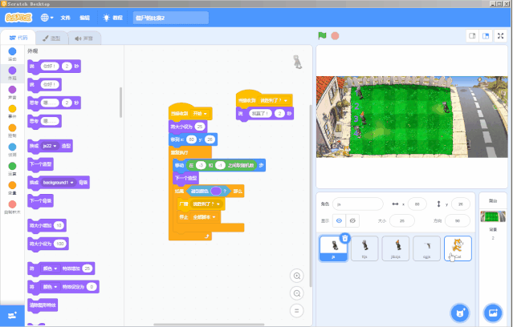Select the jtbsjs sprite thumbnail
The height and width of the screenshot is (327, 513).
pyautogui.click(x=396, y=248)
